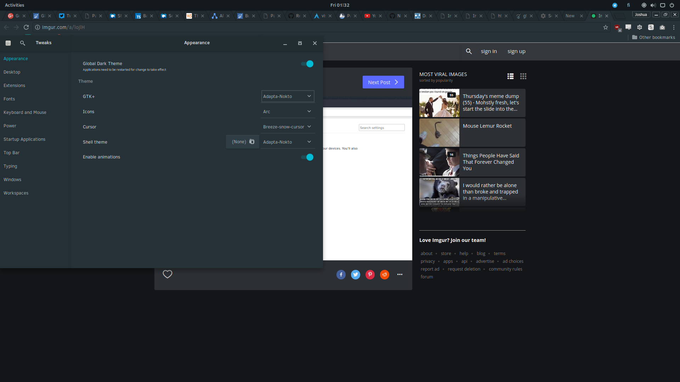
Task: Open the Tweaks application menu icon
Action: (x=8, y=43)
